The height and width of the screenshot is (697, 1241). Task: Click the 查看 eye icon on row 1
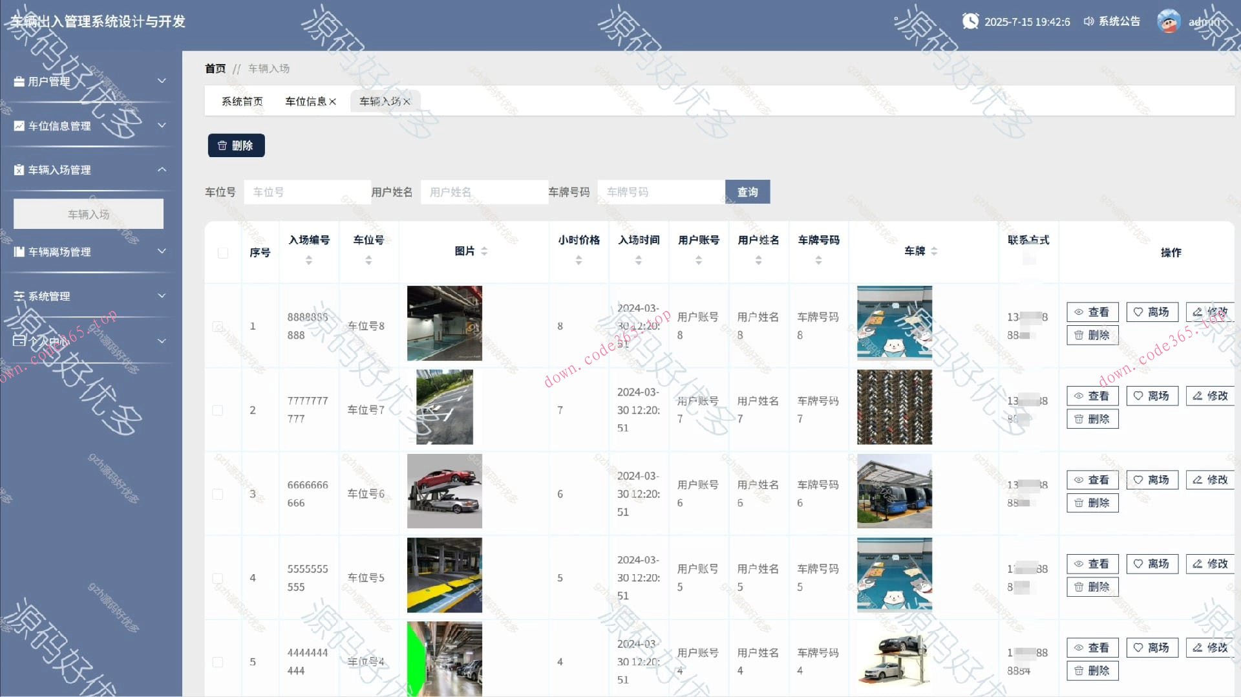tap(1077, 312)
